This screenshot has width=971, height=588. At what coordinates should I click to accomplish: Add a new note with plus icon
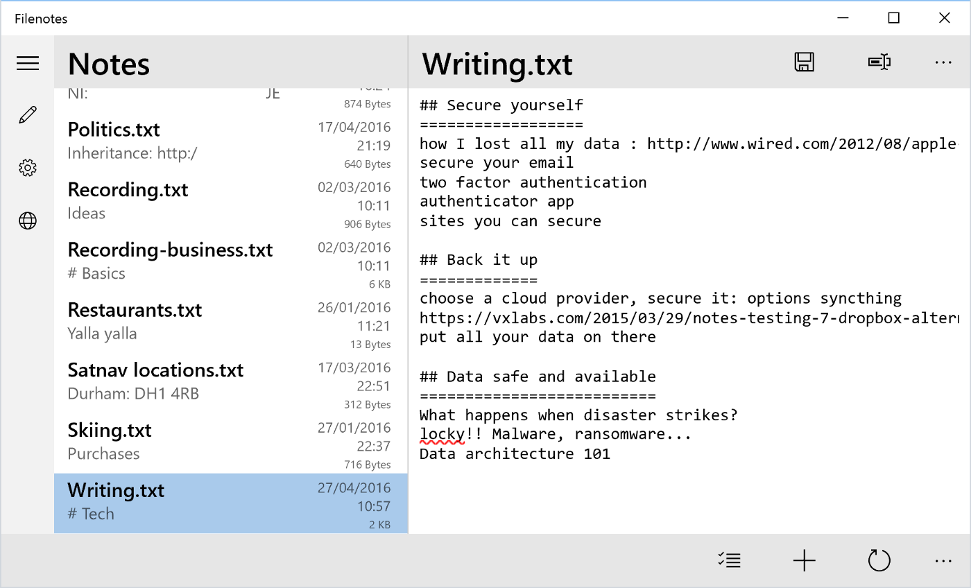(x=805, y=560)
